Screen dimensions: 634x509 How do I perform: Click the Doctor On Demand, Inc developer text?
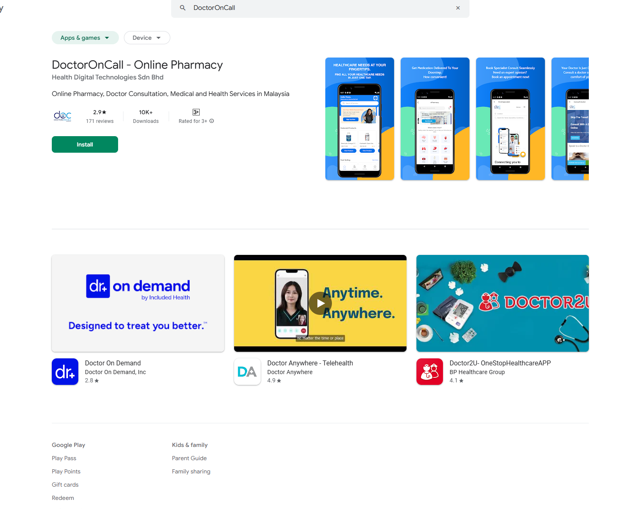coord(115,372)
